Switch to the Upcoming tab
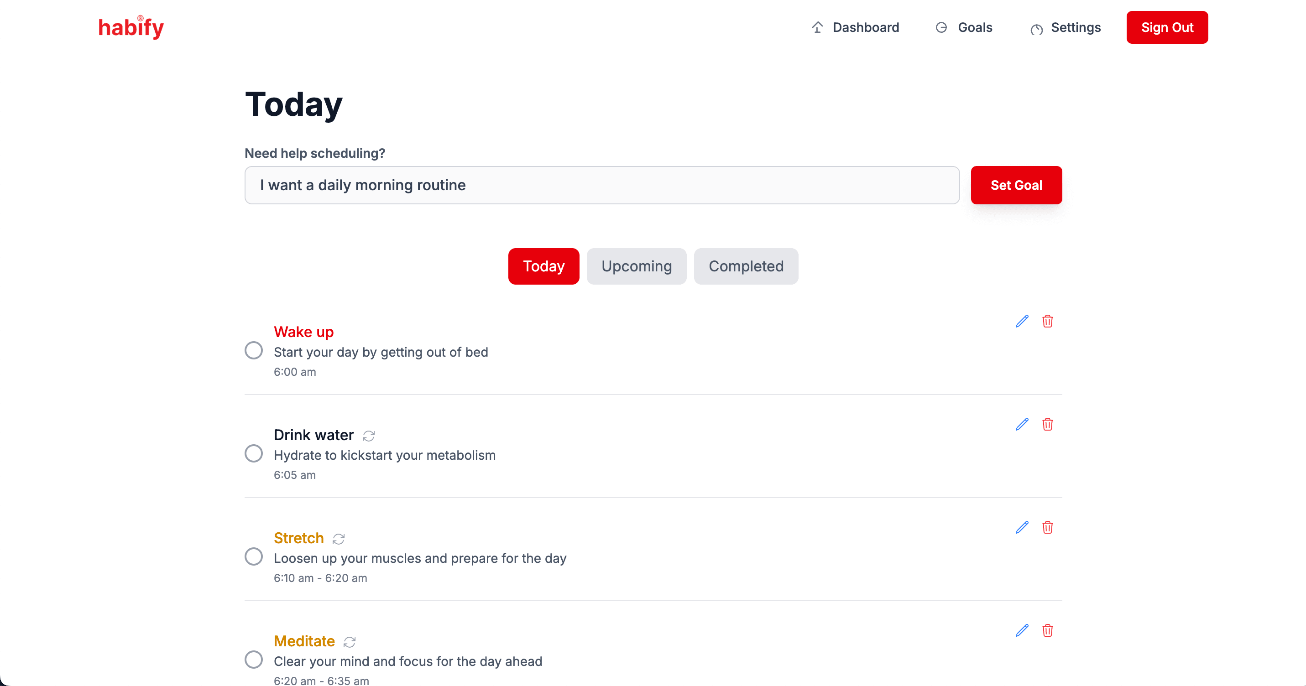Screen dimensions: 1306x686 pyautogui.click(x=636, y=266)
